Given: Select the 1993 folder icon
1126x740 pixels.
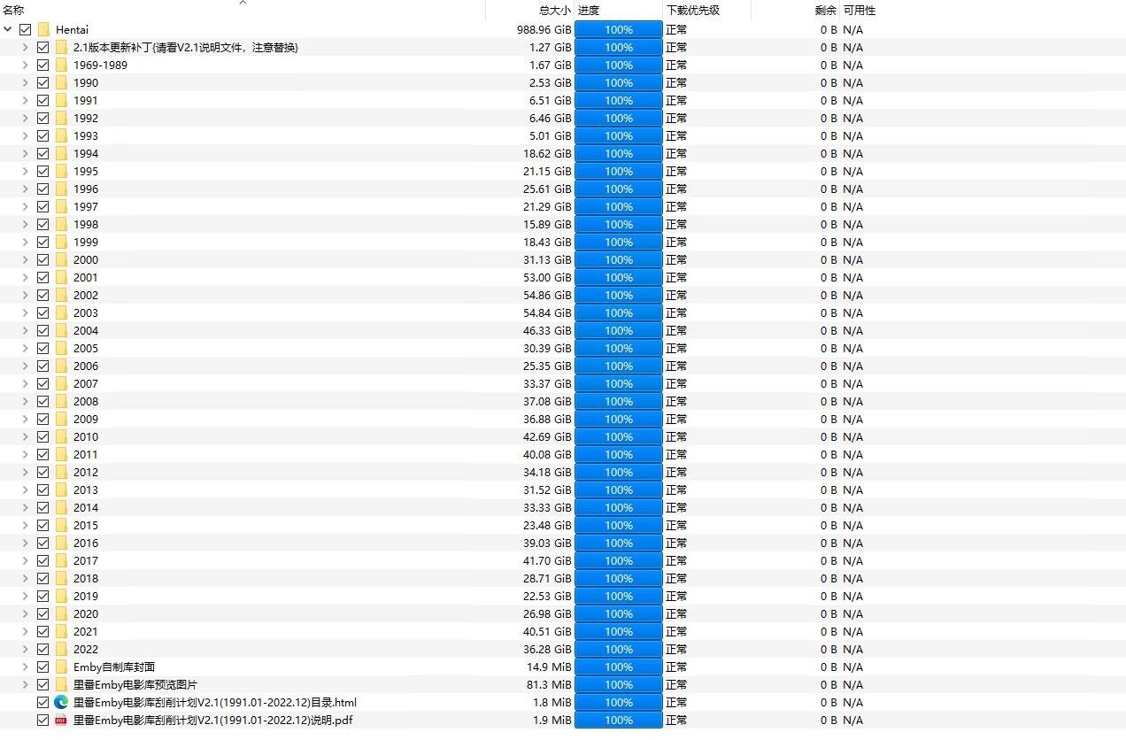Looking at the screenshot, I should (x=61, y=135).
